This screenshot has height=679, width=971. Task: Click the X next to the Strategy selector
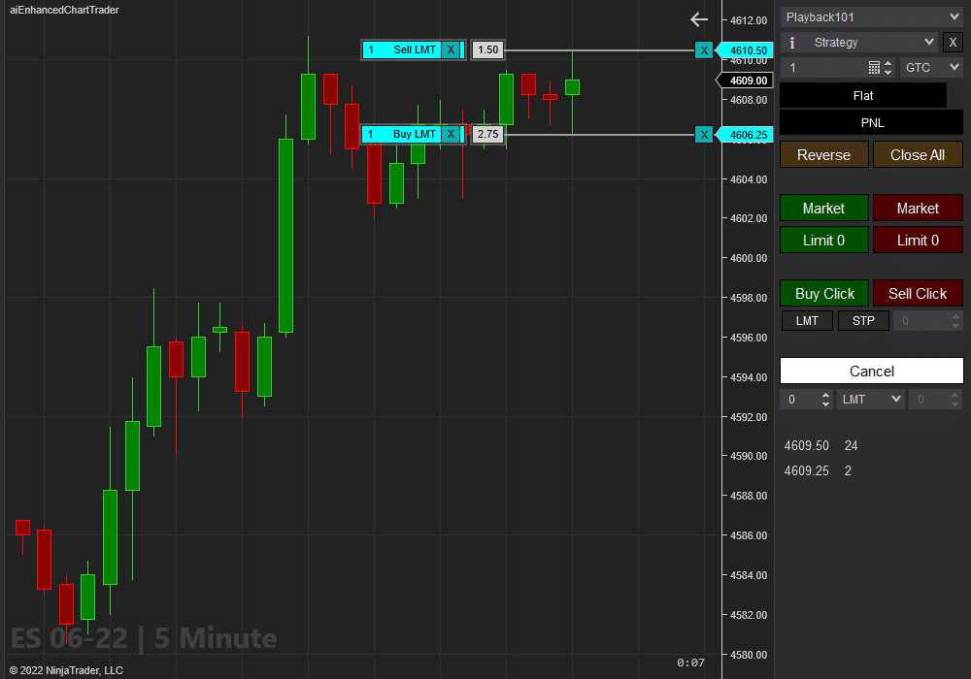(953, 42)
